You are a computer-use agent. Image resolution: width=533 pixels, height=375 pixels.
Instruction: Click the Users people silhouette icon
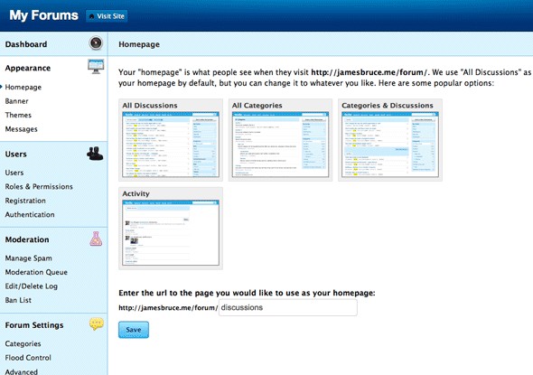(95, 154)
